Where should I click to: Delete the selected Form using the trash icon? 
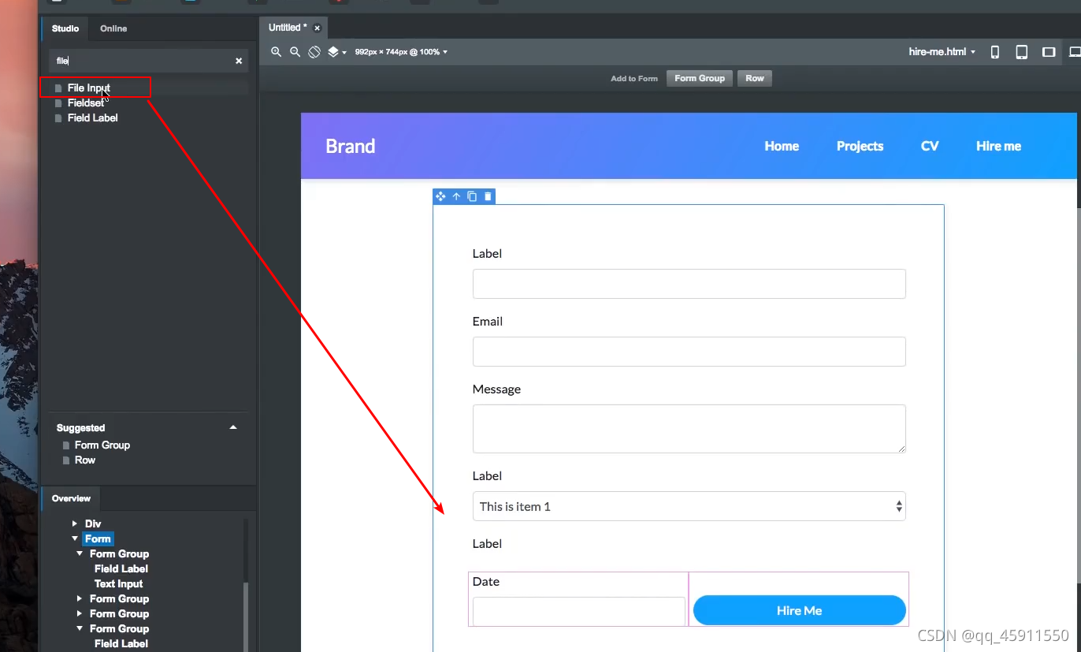pyautogui.click(x=488, y=196)
